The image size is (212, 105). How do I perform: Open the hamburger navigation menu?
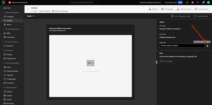[x=3, y=3]
